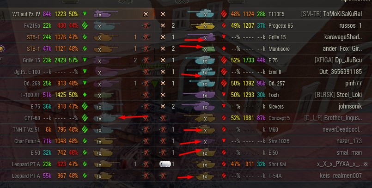Select the Progetto 65 yellow tank icon
Image resolution: width=372 pixels, height=188 pixels.
click(x=203, y=25)
